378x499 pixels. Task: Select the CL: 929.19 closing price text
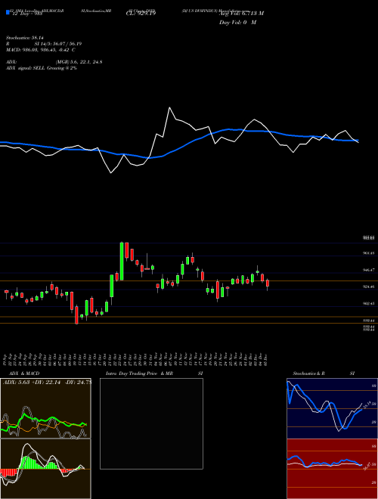pos(139,14)
